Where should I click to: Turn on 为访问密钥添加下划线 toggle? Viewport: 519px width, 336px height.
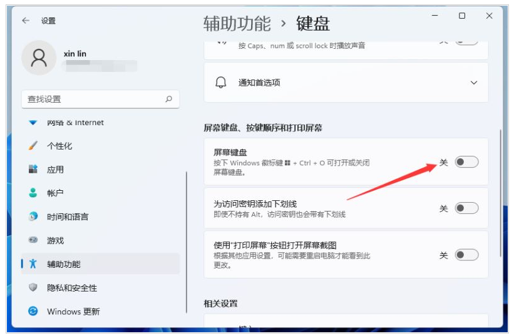coord(466,208)
